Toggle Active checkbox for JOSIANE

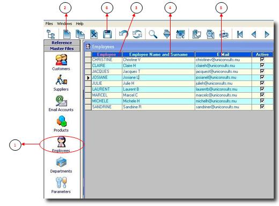coord(262,77)
